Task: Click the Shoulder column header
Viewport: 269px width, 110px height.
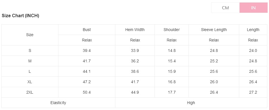Action: (x=171, y=30)
